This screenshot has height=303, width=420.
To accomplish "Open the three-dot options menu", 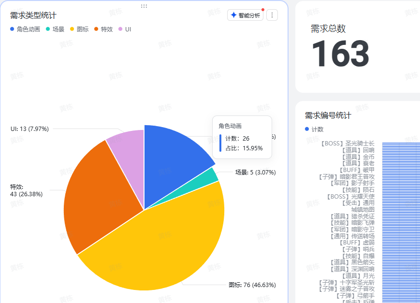I will tap(272, 15).
